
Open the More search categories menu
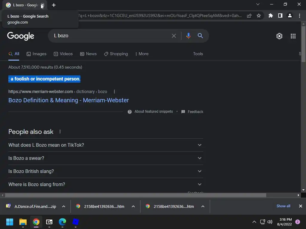142,54
